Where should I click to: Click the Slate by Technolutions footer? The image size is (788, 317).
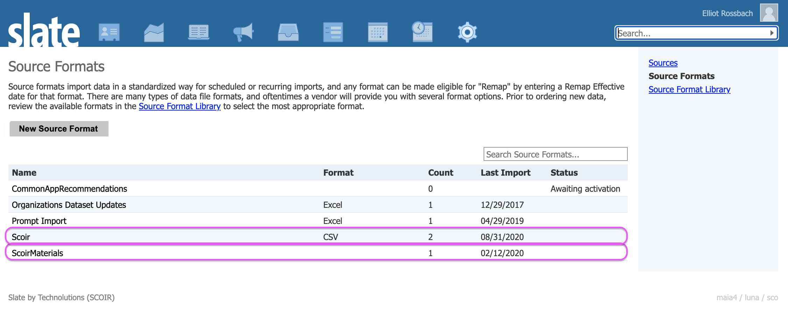tap(62, 297)
